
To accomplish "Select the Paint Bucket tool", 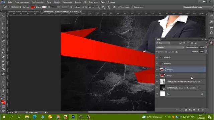I will pos(3,61).
